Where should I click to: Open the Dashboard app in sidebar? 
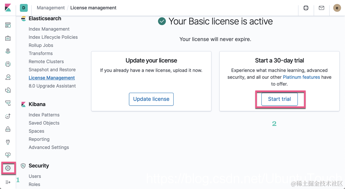tap(8, 25)
